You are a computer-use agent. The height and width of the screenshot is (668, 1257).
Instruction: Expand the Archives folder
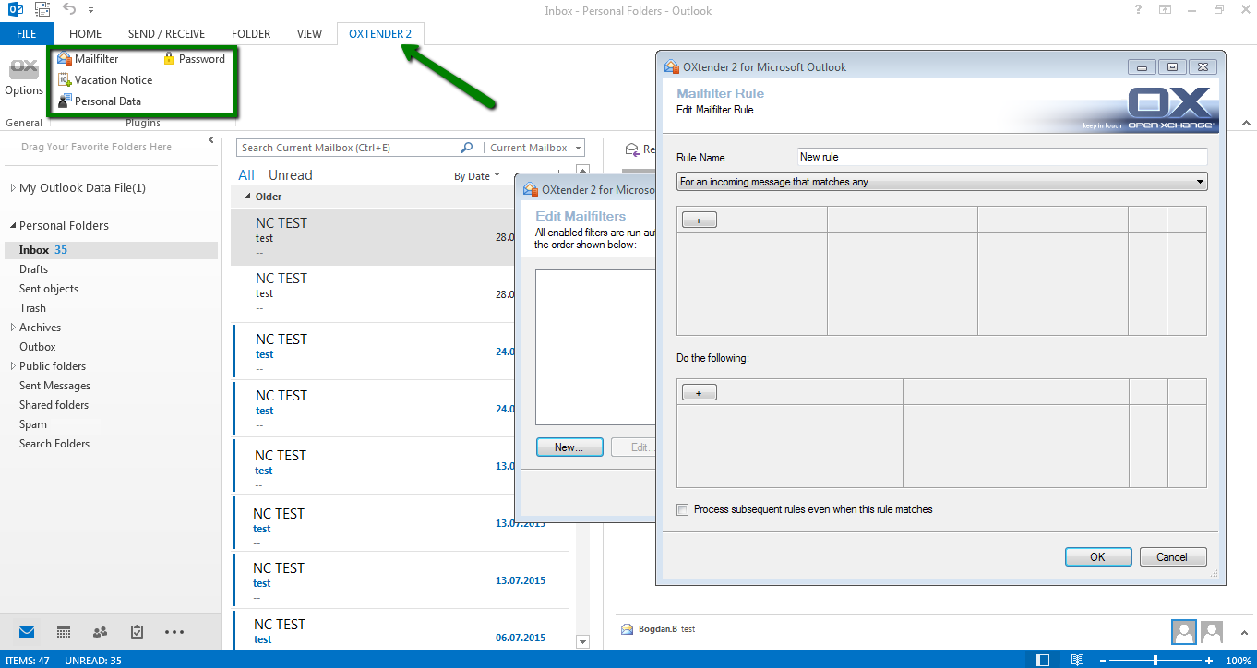pos(13,328)
